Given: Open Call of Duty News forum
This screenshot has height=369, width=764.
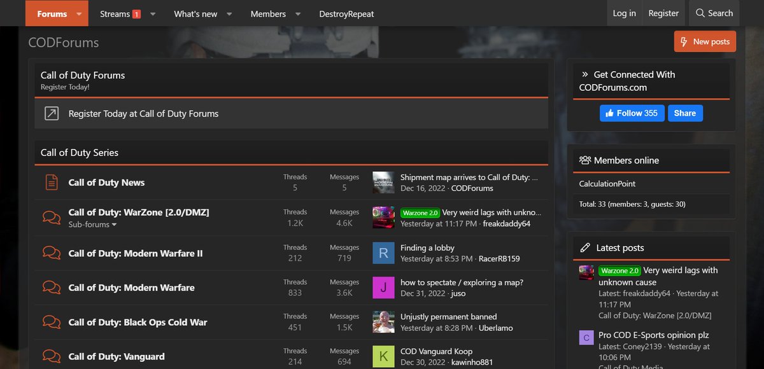Looking at the screenshot, I should [x=106, y=183].
